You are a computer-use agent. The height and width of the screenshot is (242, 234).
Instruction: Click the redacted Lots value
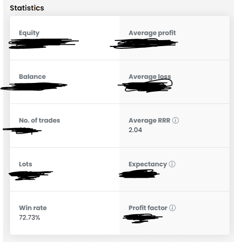[31, 175]
